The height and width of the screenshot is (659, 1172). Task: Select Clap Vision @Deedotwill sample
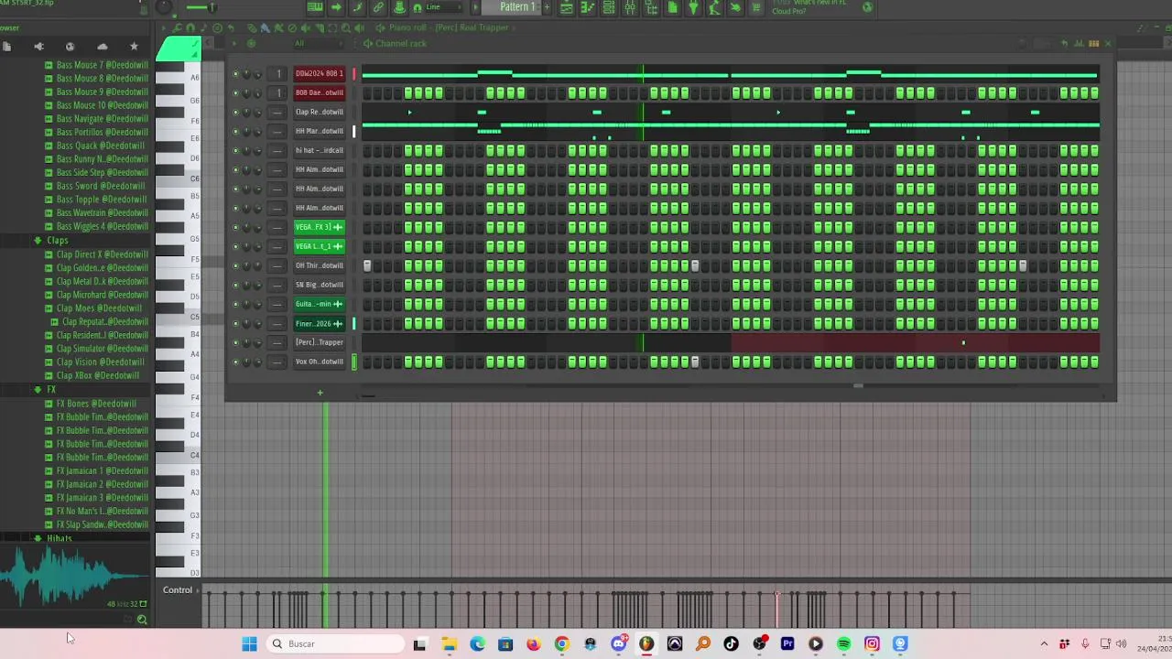click(x=98, y=362)
